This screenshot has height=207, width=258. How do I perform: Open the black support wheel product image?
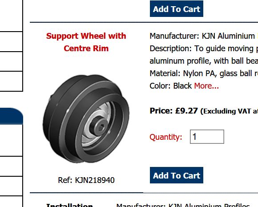[86, 118]
